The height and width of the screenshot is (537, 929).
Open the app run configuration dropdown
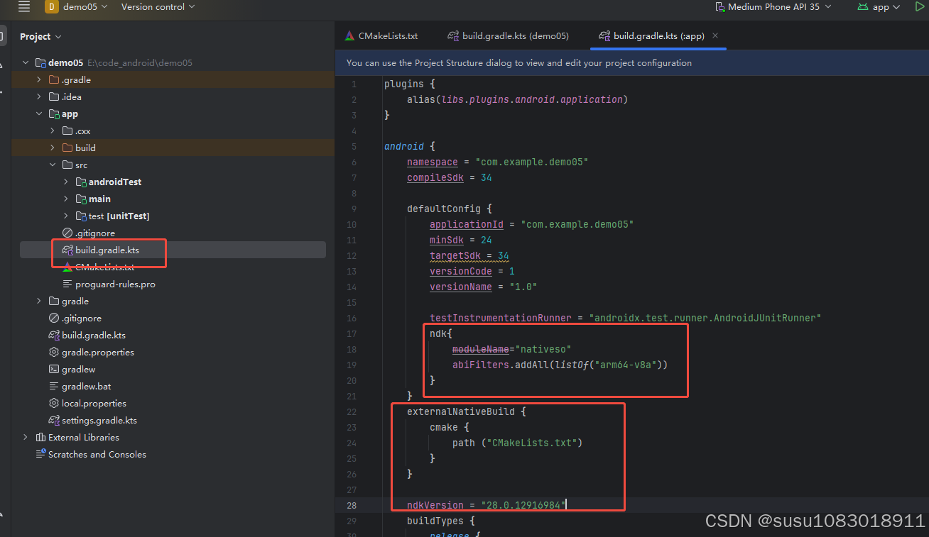tap(879, 7)
